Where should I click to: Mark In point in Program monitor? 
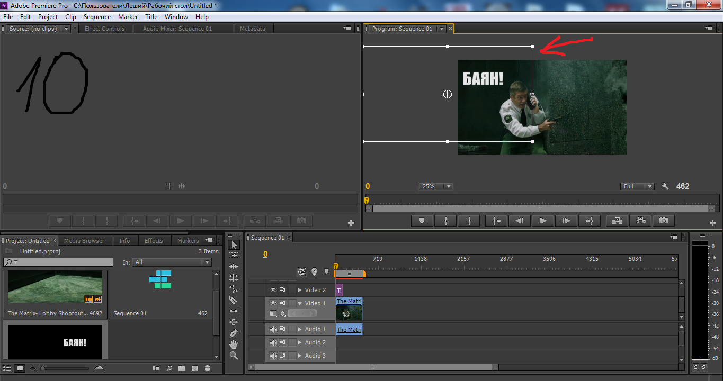pos(445,221)
